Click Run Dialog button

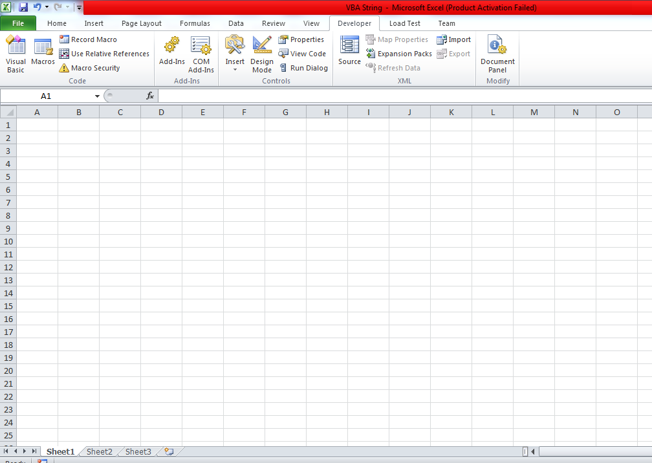coord(303,68)
